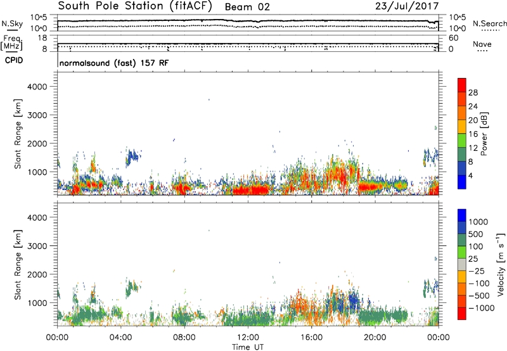507x351 pixels.
Task: Click the '3000' tick on velocity panel
Action: point(37,246)
